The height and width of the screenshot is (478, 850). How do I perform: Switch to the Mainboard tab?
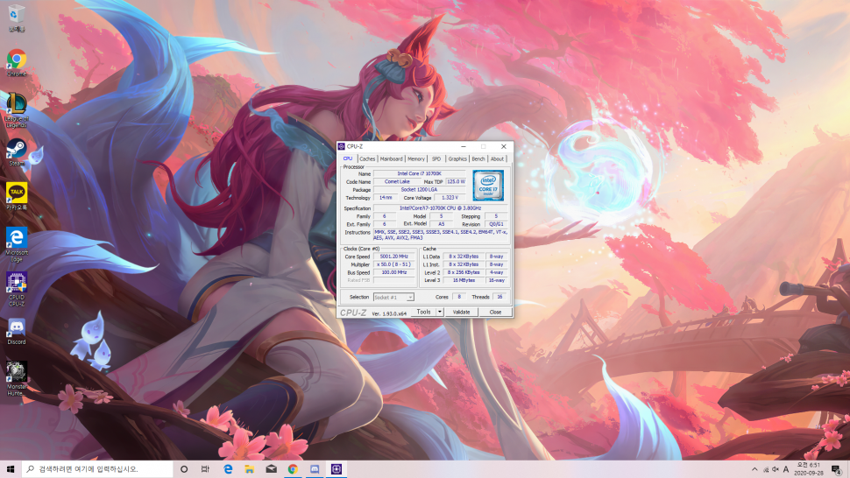pos(392,158)
